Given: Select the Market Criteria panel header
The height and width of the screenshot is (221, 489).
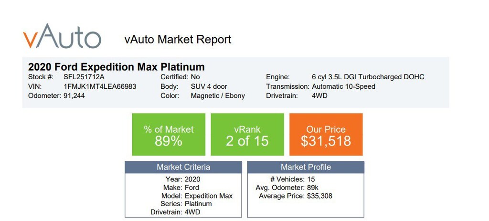Looking at the screenshot, I should pyautogui.click(x=183, y=168).
